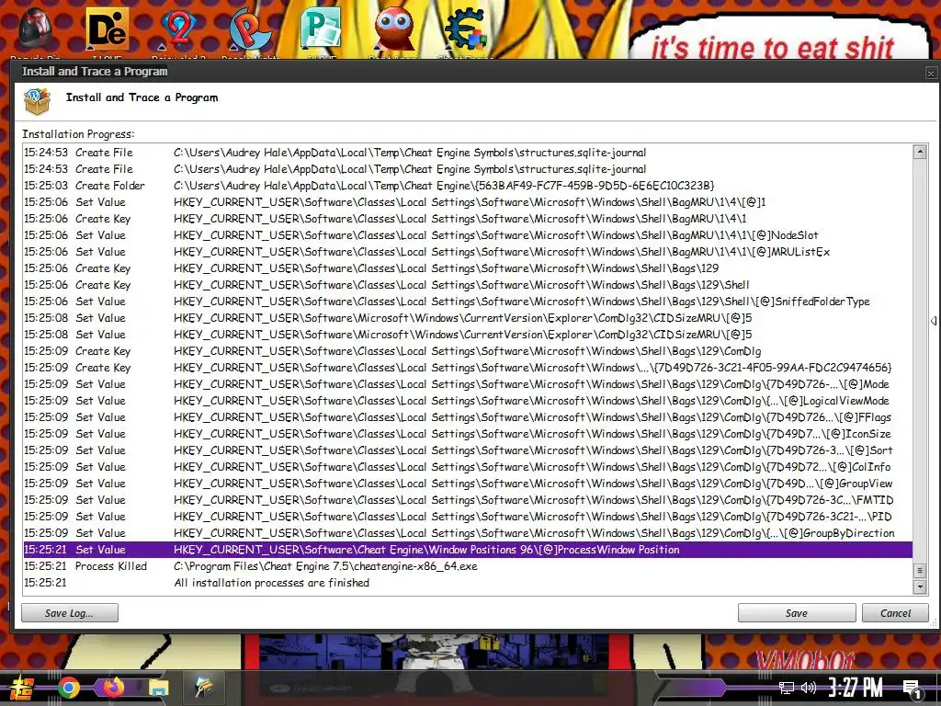Select the Create Key row ending 'FDC2C9474656}'
The image size is (941, 706).
click(468, 368)
